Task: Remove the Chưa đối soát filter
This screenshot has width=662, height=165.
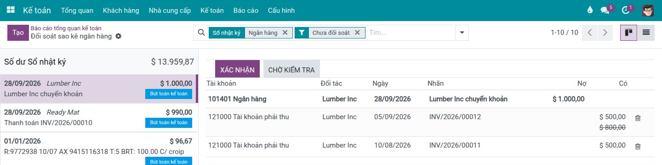Action: (357, 33)
